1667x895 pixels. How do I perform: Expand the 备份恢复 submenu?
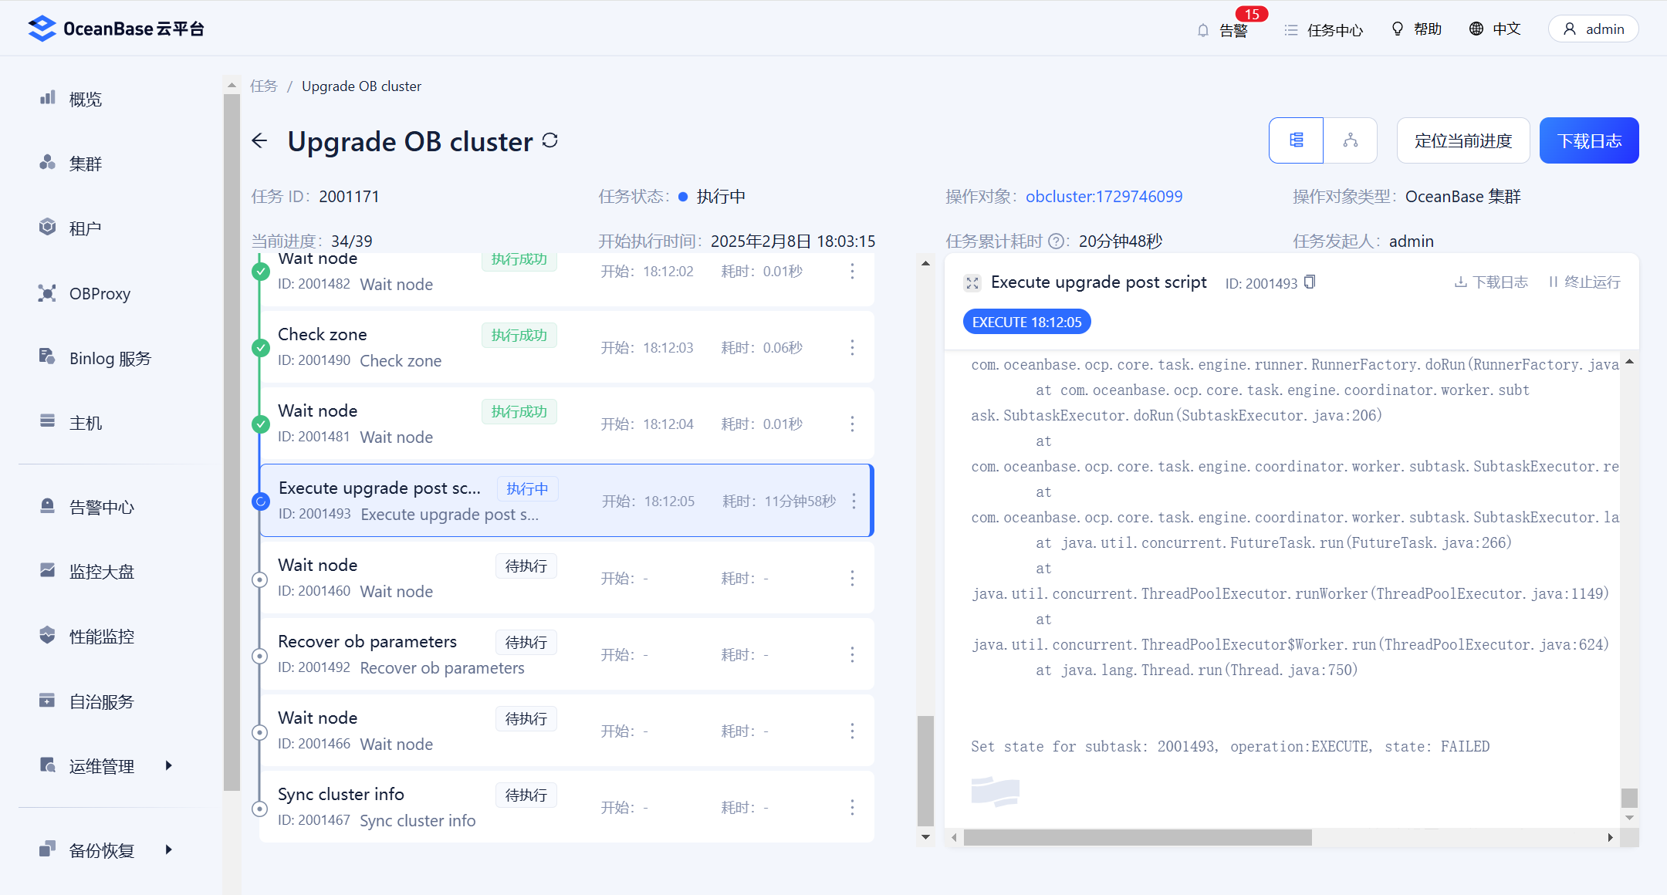(x=105, y=849)
